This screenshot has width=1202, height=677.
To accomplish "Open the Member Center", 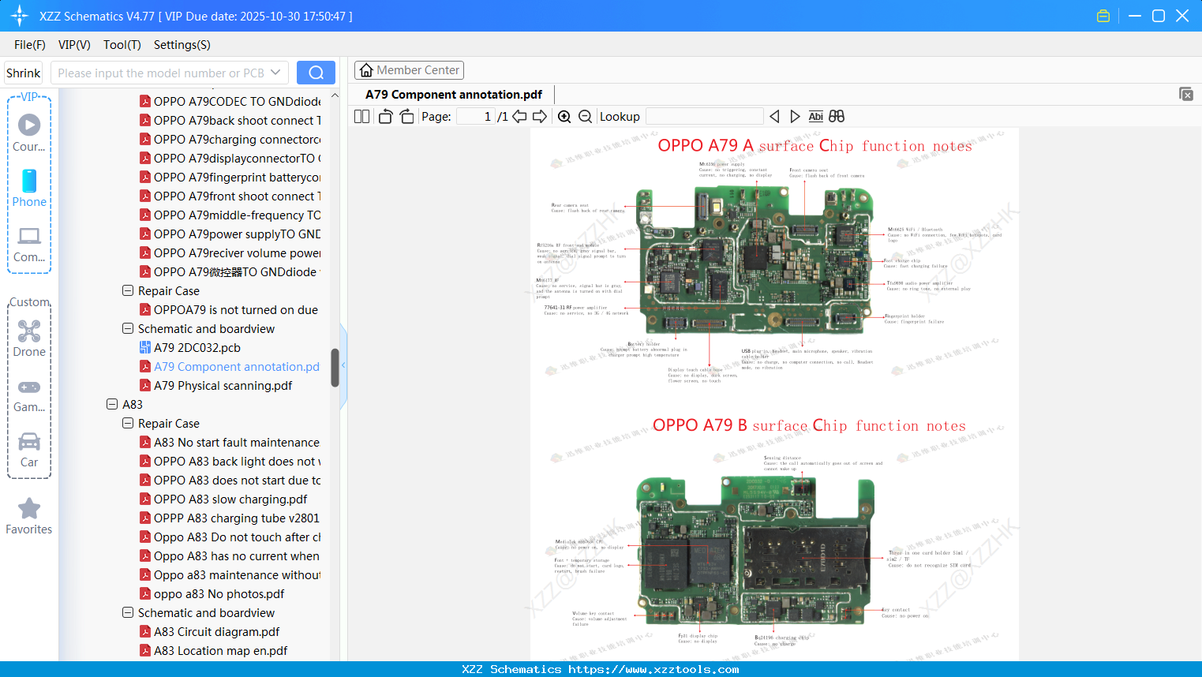I will click(x=409, y=69).
